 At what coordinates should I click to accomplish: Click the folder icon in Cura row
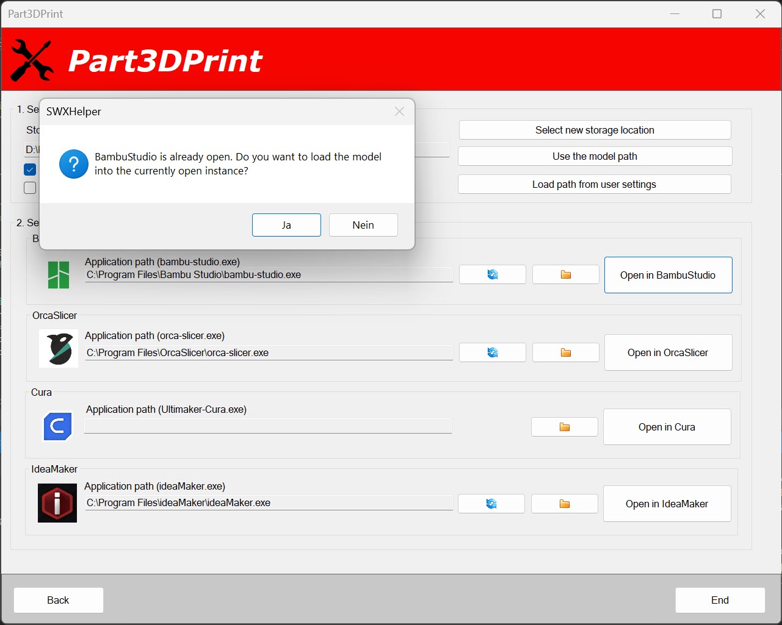point(564,427)
